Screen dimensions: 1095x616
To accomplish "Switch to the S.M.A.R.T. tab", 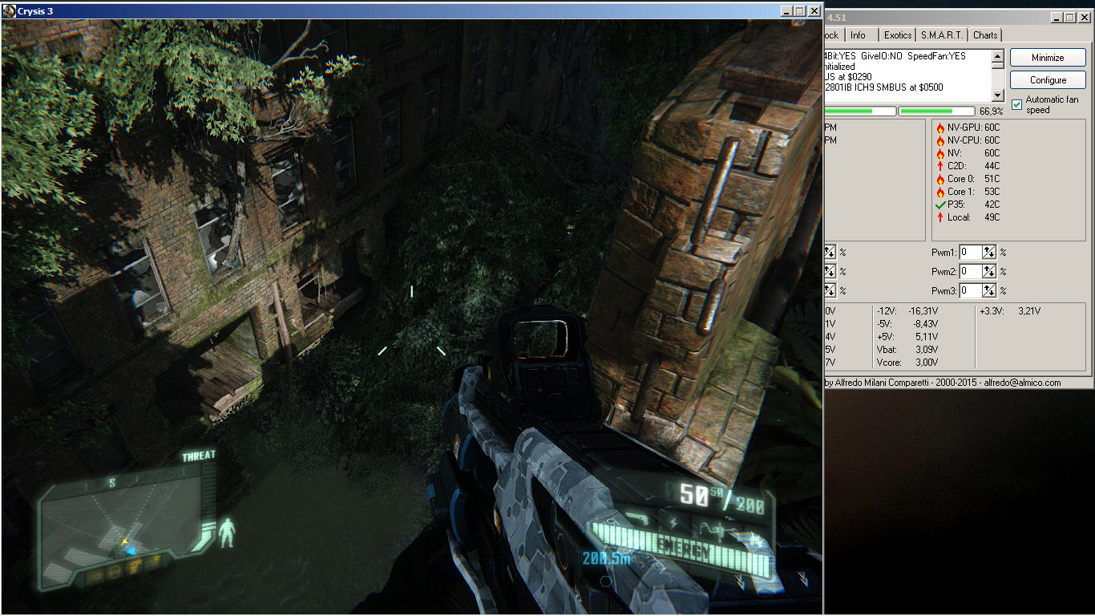I will (x=943, y=35).
